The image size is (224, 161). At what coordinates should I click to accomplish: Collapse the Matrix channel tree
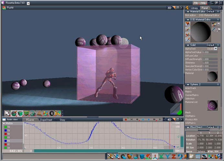click(4, 123)
